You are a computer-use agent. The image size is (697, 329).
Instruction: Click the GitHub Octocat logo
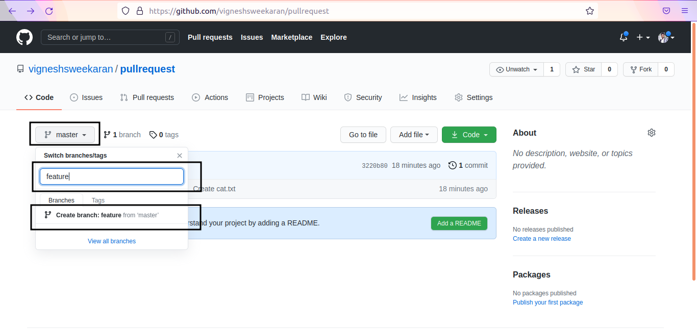pos(24,37)
